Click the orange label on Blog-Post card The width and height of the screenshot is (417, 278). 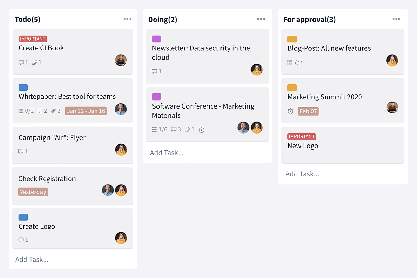click(292, 39)
